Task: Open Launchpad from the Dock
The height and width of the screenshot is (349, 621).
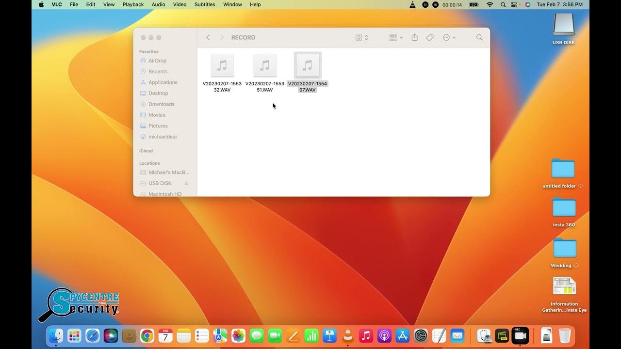Action: click(x=74, y=335)
